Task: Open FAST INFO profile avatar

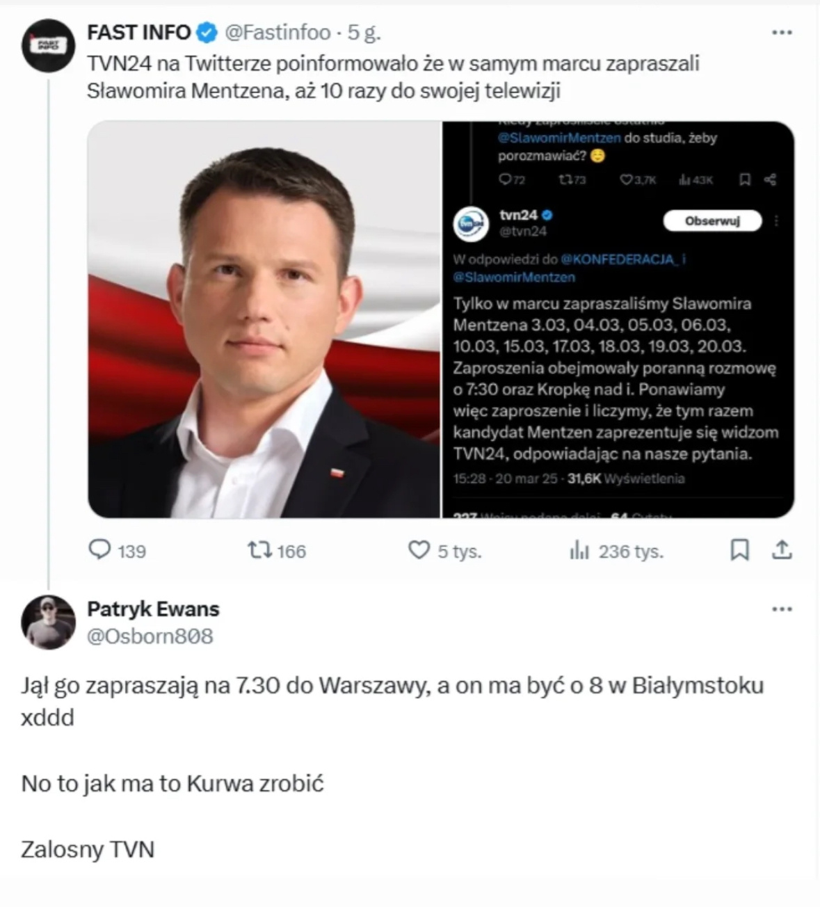Action: click(x=48, y=46)
